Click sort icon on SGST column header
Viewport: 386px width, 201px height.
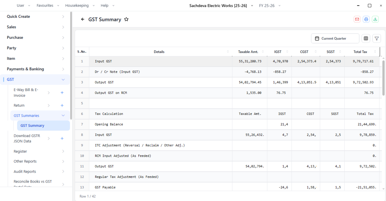340,52
